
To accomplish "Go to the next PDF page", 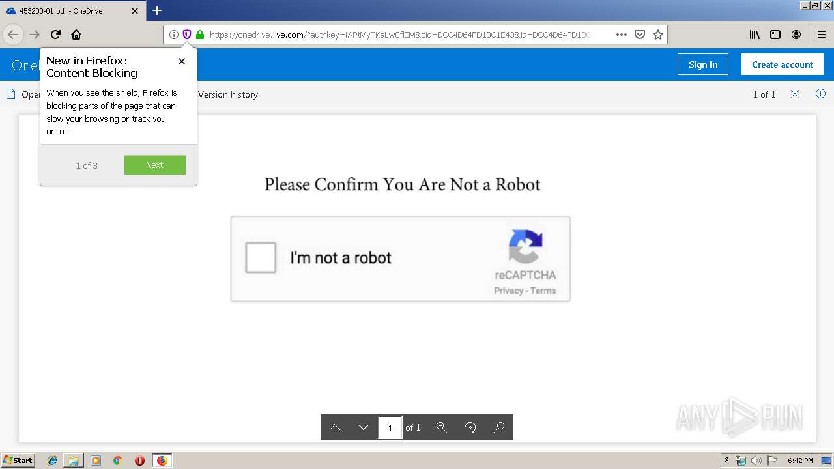I will point(364,427).
